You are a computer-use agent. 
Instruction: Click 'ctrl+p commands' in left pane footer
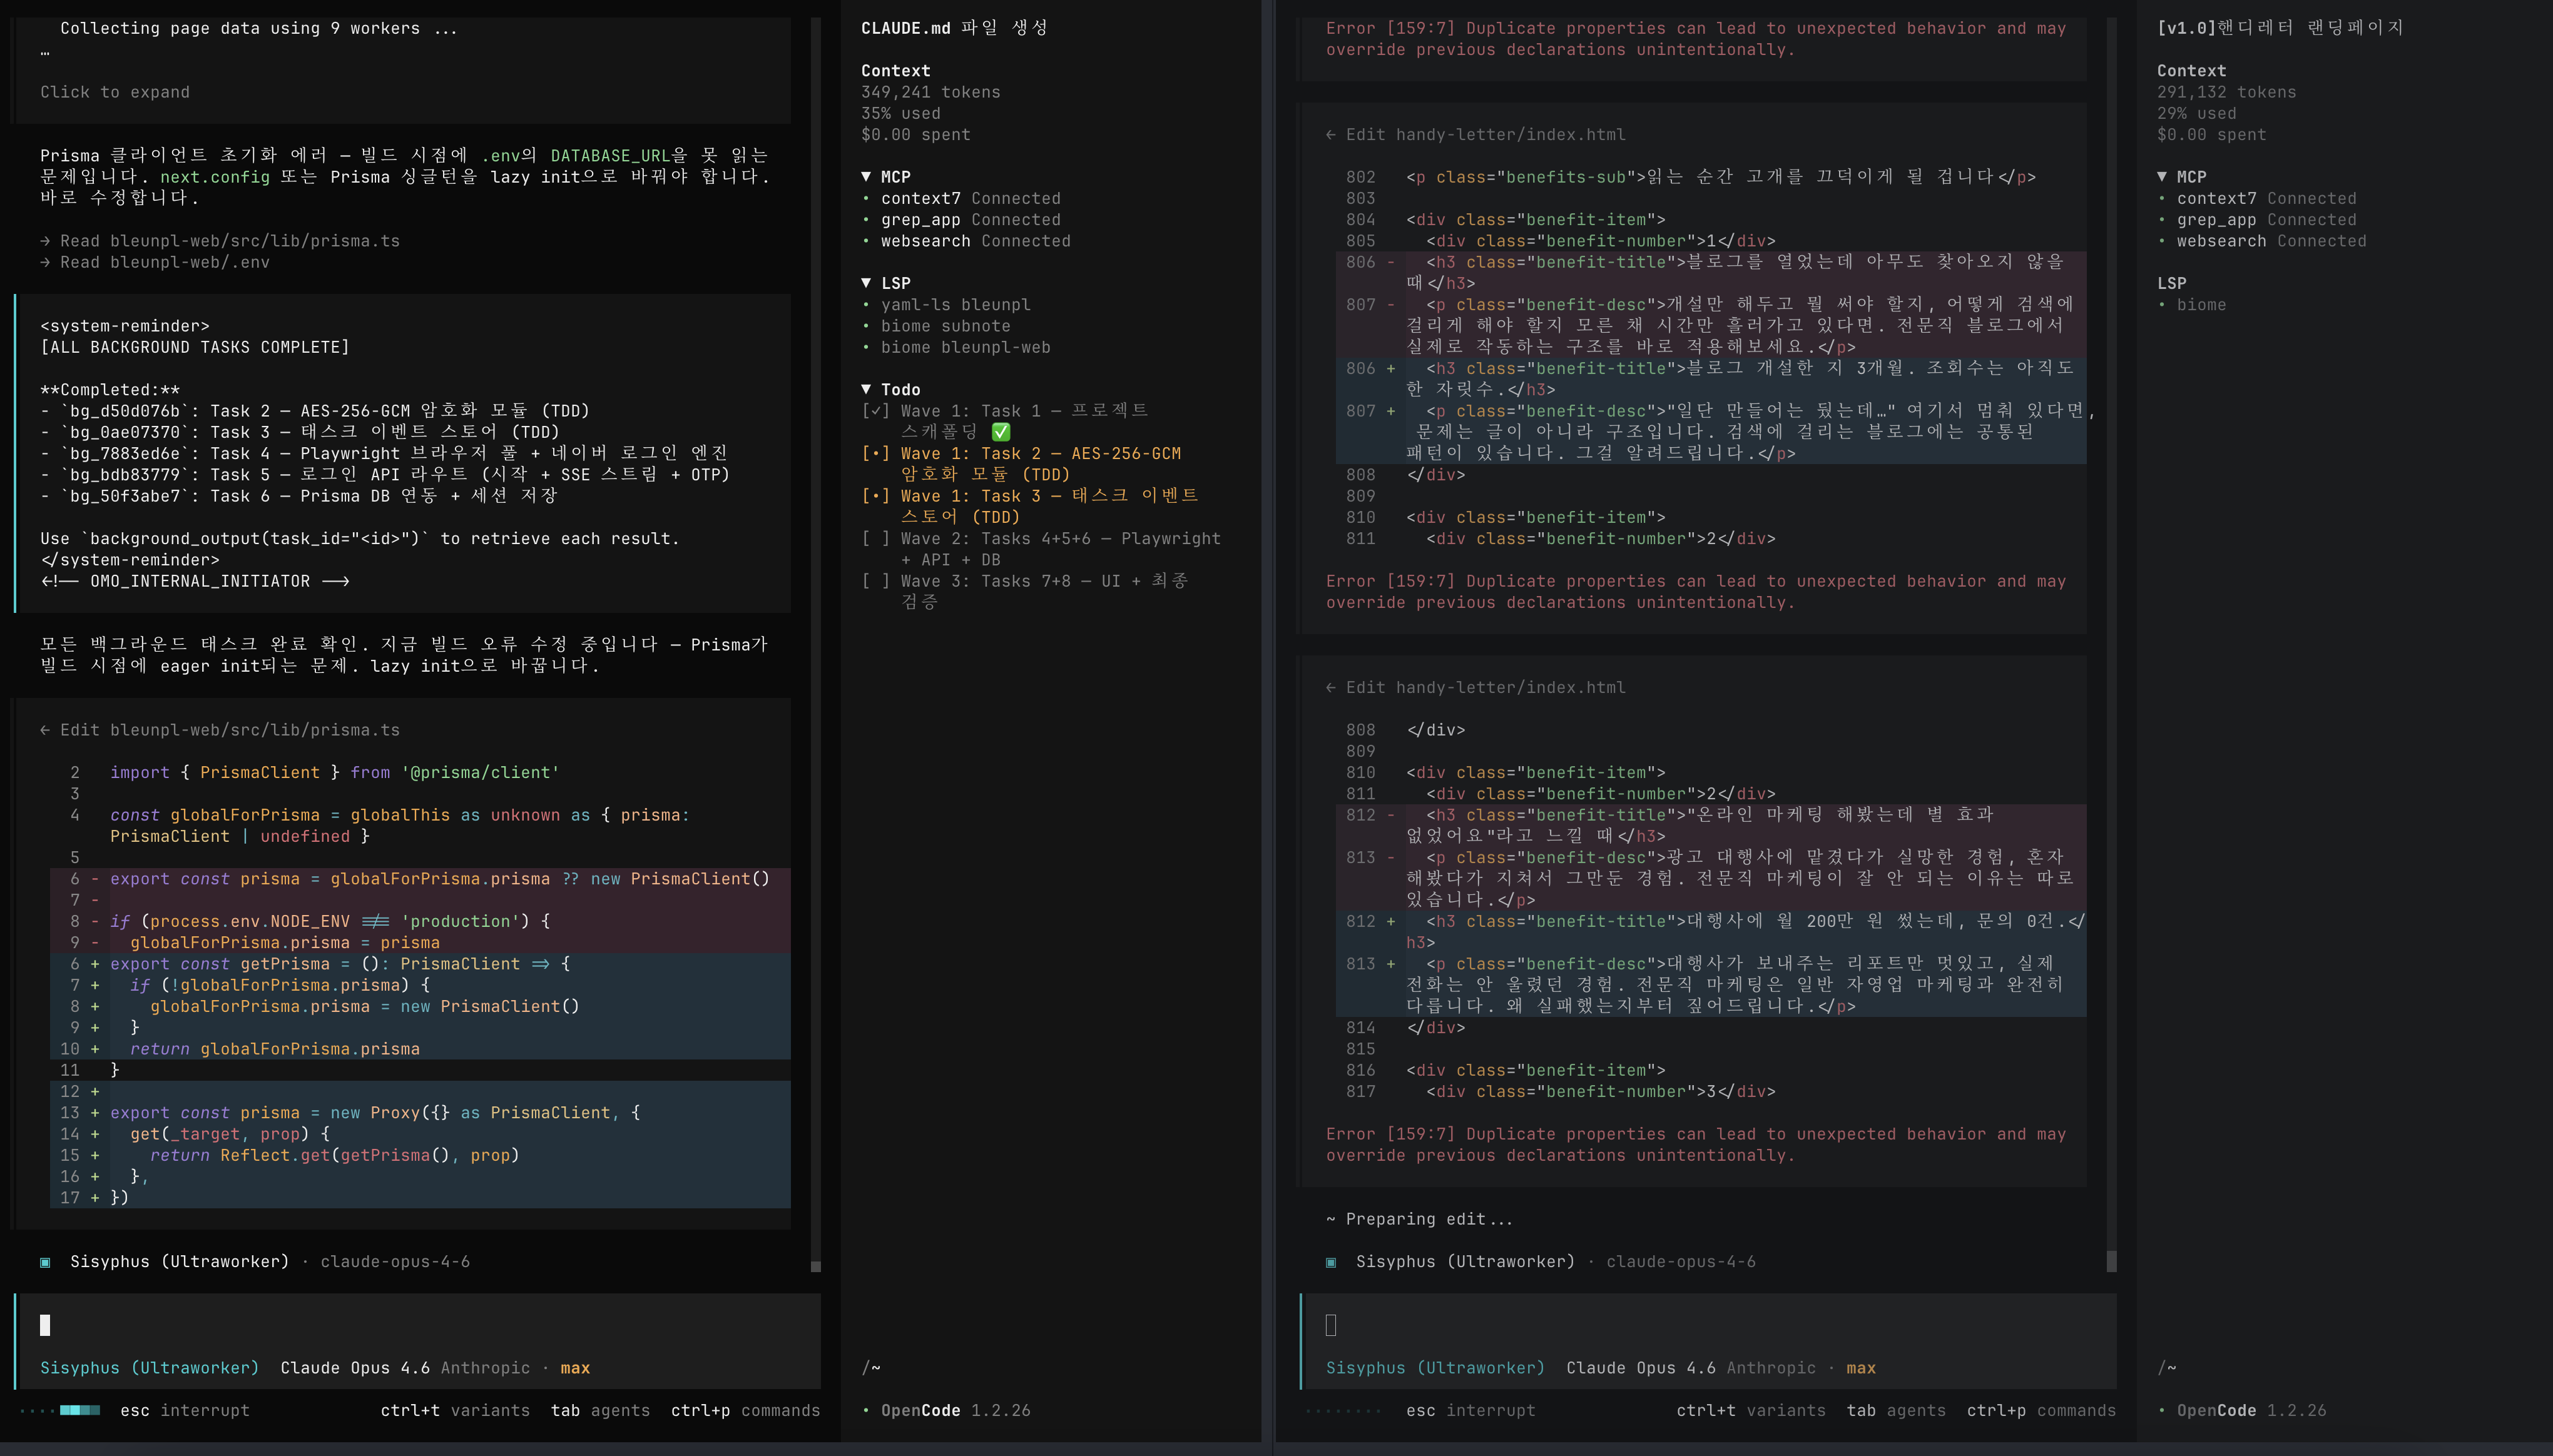point(745,1411)
